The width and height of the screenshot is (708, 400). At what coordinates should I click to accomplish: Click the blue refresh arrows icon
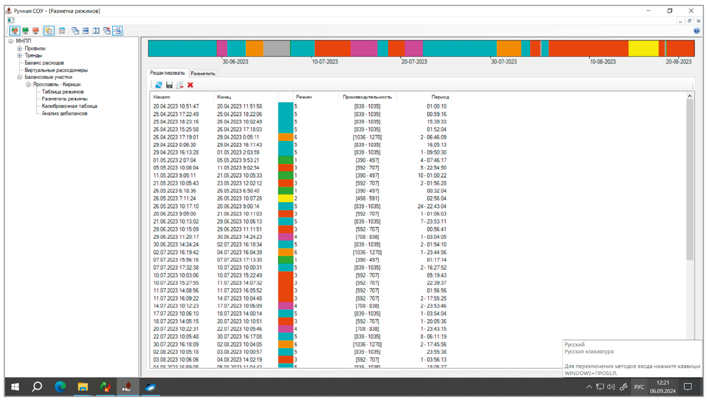158,85
